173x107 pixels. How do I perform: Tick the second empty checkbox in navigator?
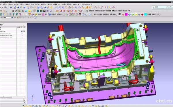22,35
